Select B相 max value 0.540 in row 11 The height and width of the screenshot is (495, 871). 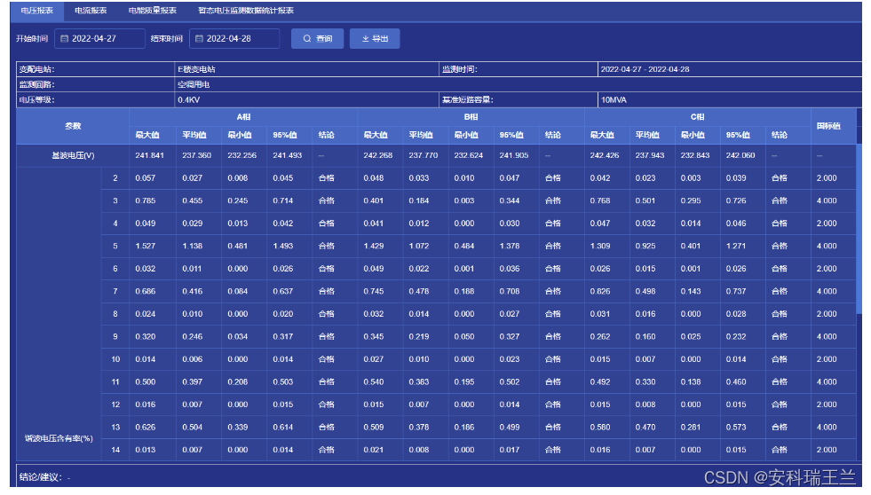click(373, 381)
